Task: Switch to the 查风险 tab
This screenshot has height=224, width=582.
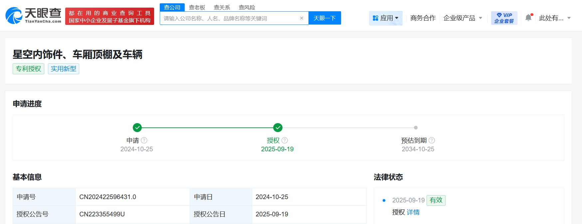Action: point(247,7)
